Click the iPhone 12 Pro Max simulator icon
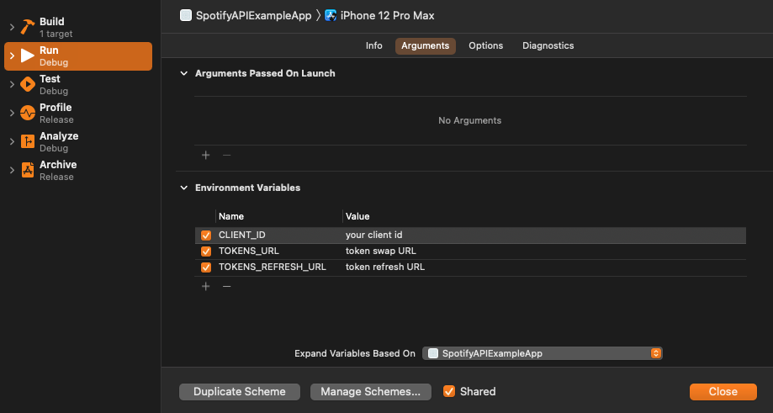The height and width of the screenshot is (413, 773). point(331,15)
